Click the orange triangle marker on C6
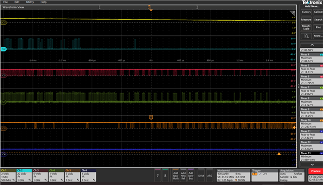The image size is (323, 185). pos(279,154)
